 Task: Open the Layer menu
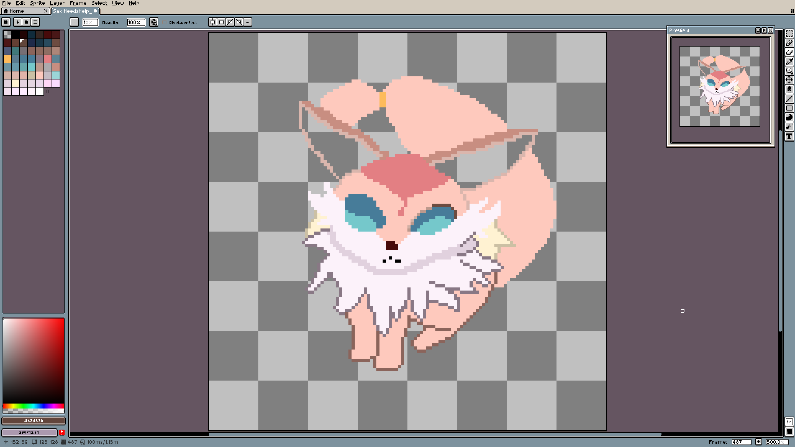[x=57, y=3]
